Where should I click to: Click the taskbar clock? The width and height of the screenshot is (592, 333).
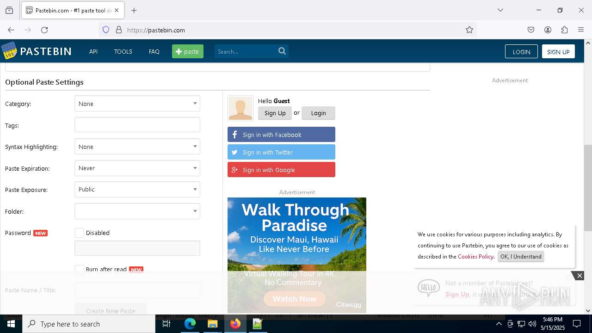click(x=553, y=324)
